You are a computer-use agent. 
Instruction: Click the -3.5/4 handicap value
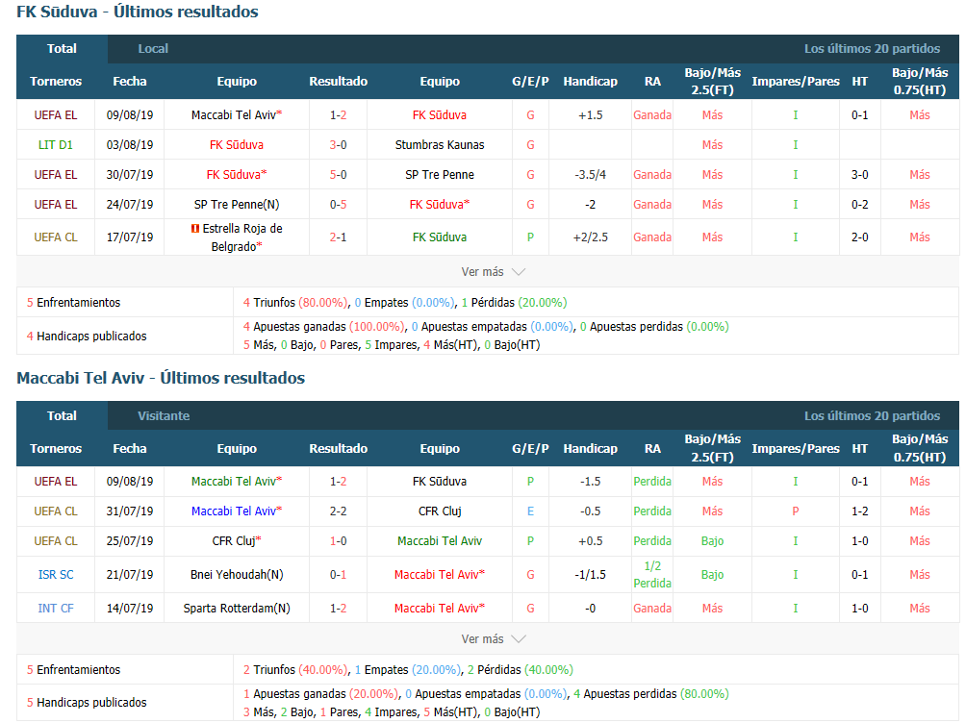pyautogui.click(x=590, y=175)
